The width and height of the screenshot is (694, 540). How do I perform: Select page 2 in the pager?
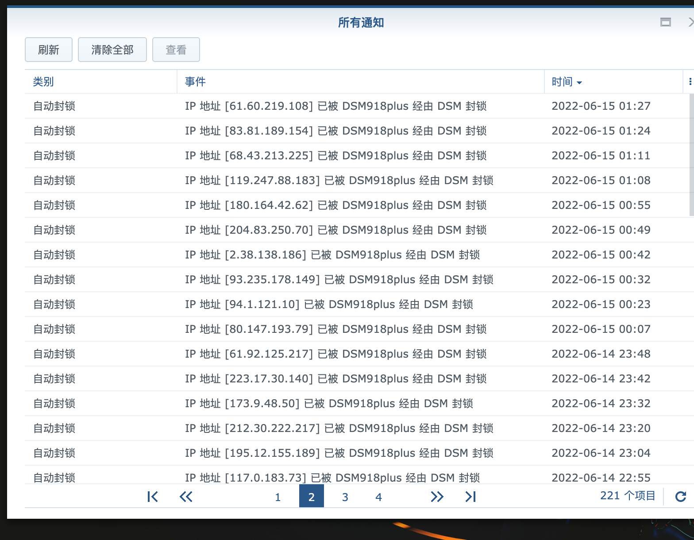312,496
